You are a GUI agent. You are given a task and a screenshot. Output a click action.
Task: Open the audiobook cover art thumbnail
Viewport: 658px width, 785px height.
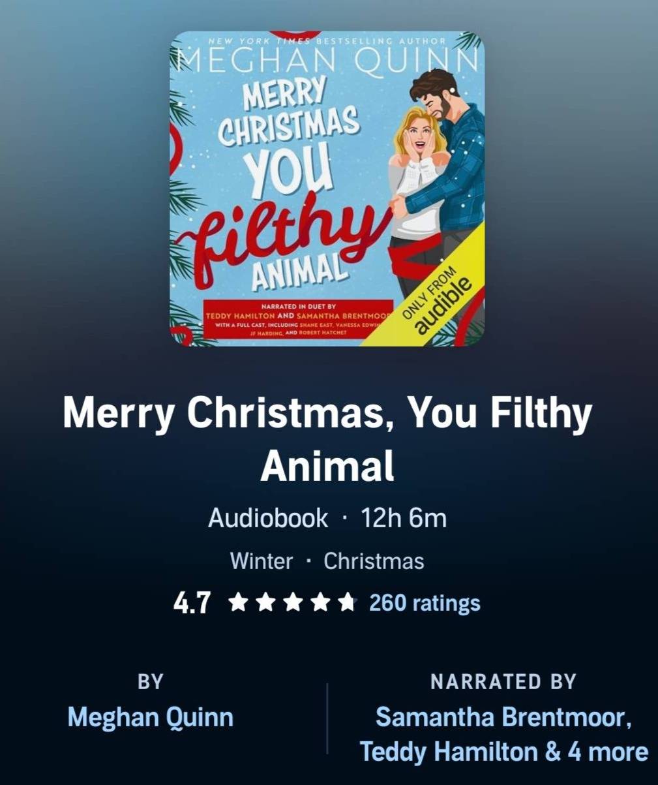(327, 189)
